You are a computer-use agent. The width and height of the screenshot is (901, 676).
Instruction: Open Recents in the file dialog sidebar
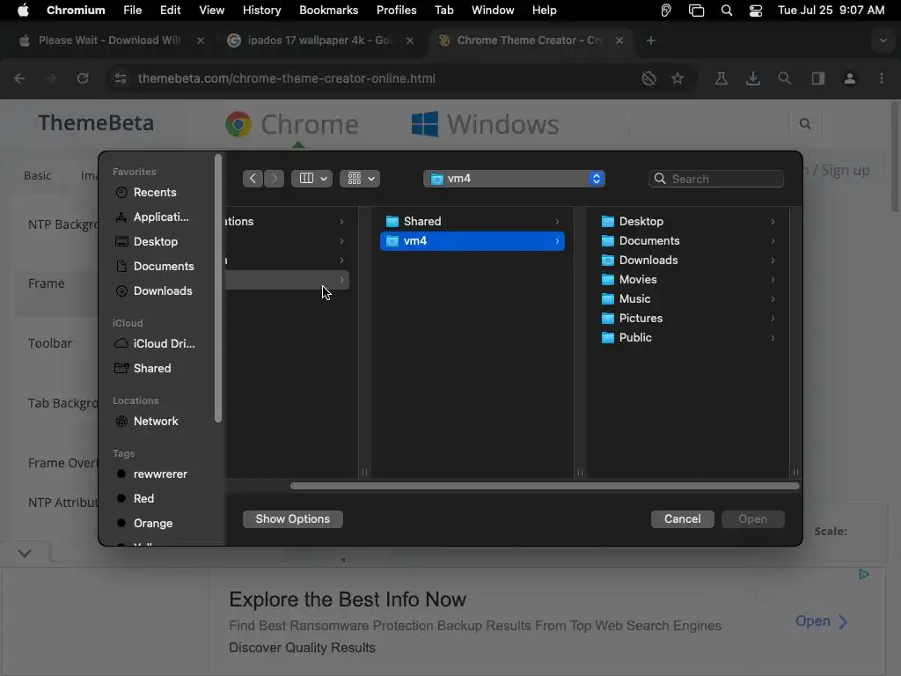[x=154, y=193]
